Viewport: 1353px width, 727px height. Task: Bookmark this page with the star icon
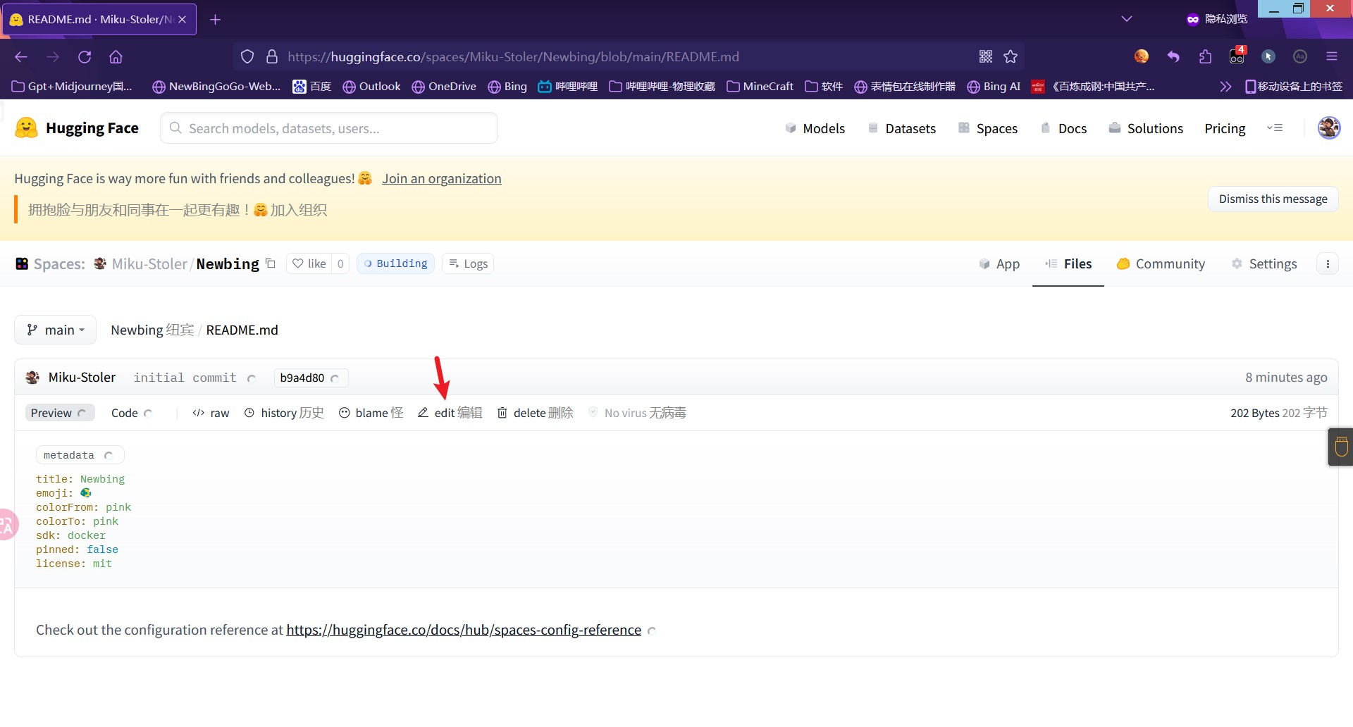[x=1011, y=57]
